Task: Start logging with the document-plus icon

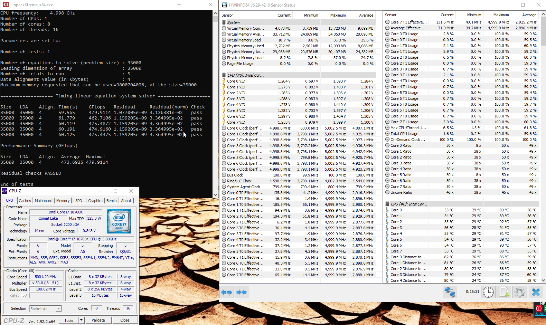Action: click(x=504, y=292)
